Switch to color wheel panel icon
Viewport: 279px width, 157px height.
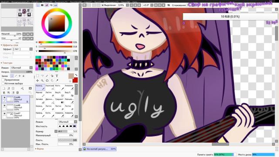[38, 5]
